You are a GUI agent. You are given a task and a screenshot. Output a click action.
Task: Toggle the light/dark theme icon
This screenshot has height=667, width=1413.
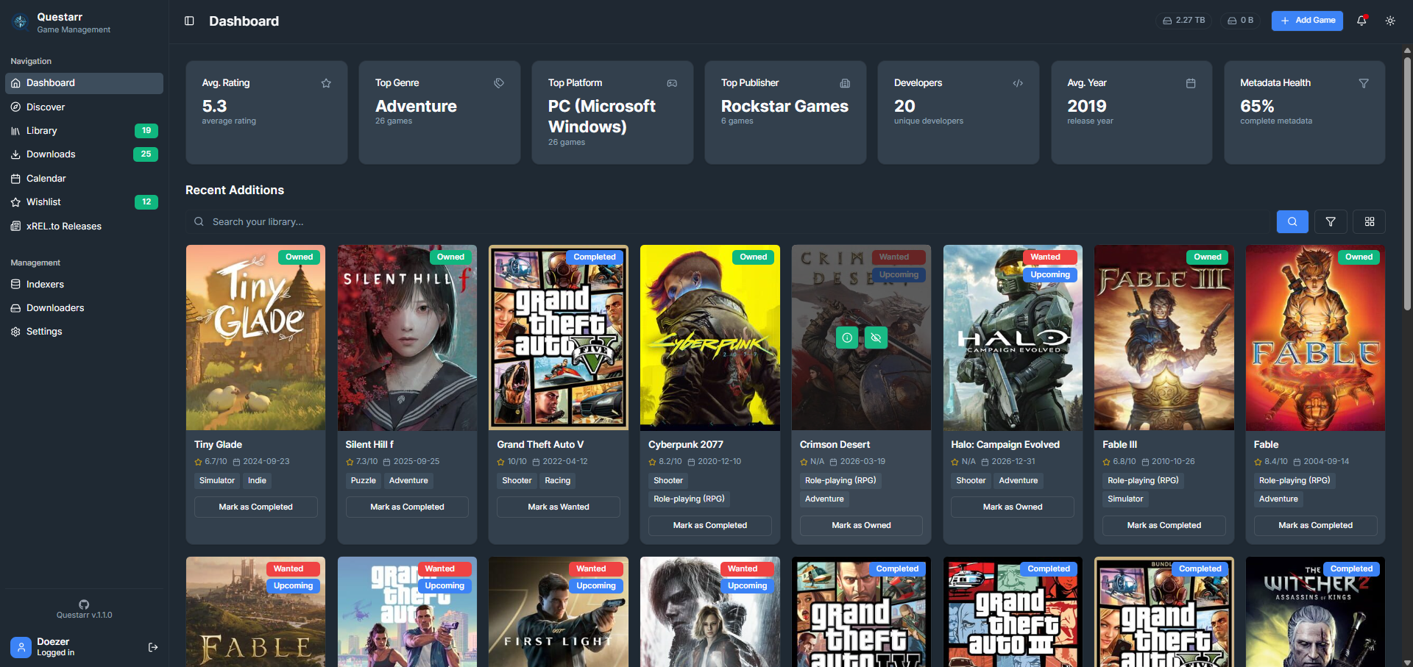(1390, 21)
